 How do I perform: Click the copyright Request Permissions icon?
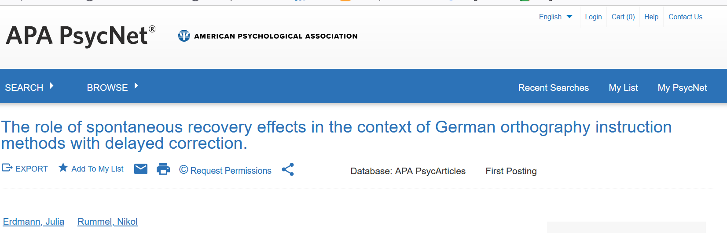click(184, 170)
